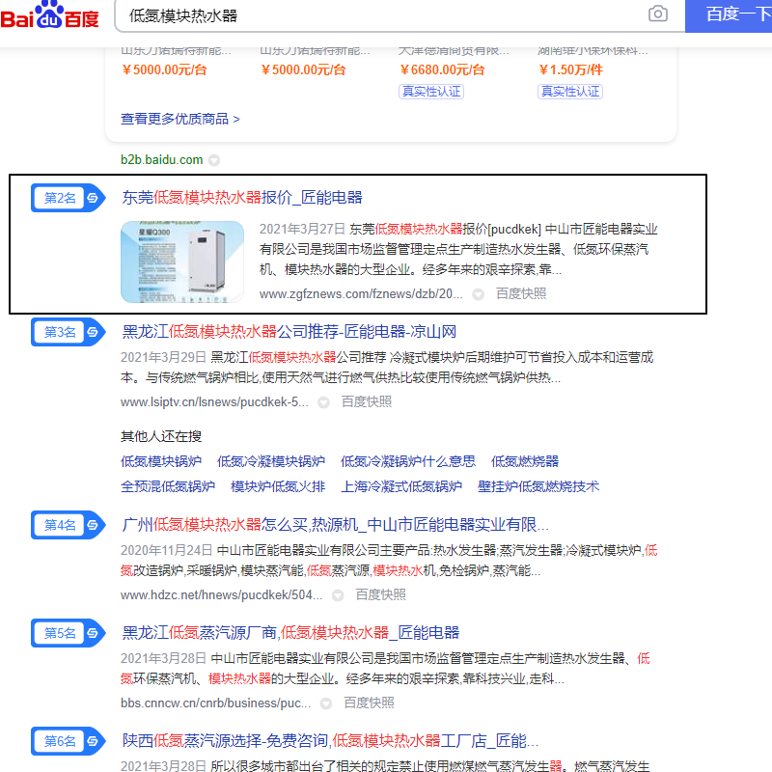Click the water heater thumbnail image
This screenshot has width=772, height=772.
click(x=182, y=262)
